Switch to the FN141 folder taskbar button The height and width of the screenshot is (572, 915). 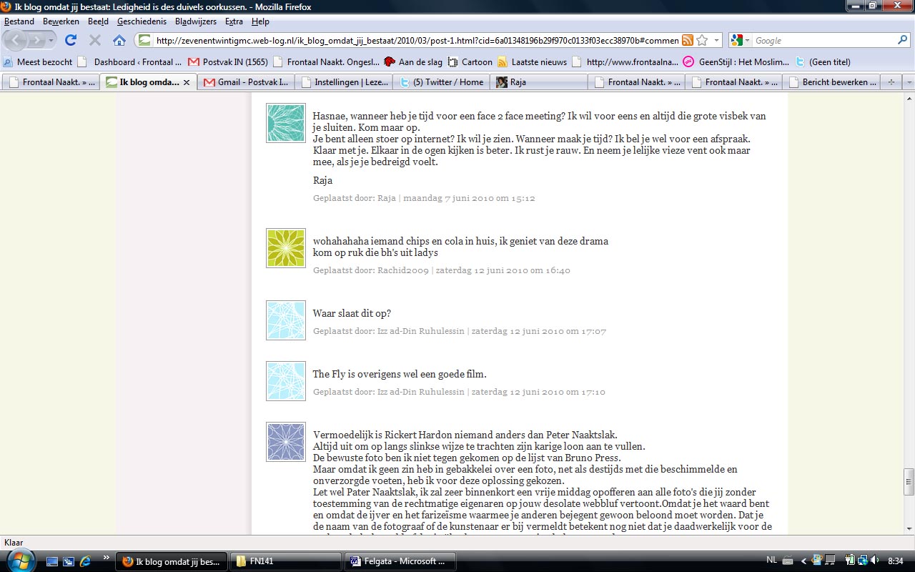[285, 561]
